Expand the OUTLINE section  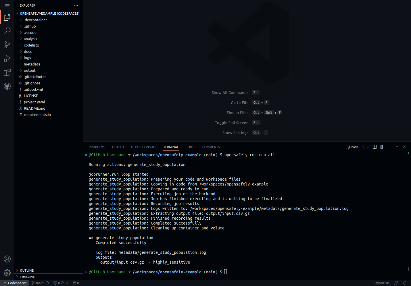(x=27, y=270)
